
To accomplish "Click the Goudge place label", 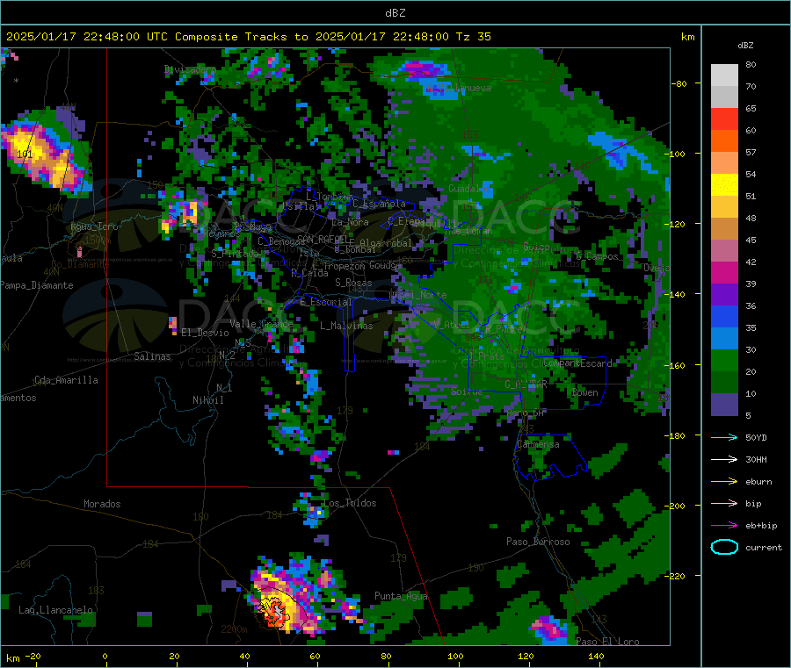I will (386, 265).
